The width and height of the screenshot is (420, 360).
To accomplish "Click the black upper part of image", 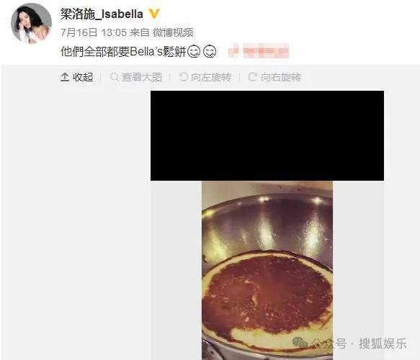I will tap(267, 135).
